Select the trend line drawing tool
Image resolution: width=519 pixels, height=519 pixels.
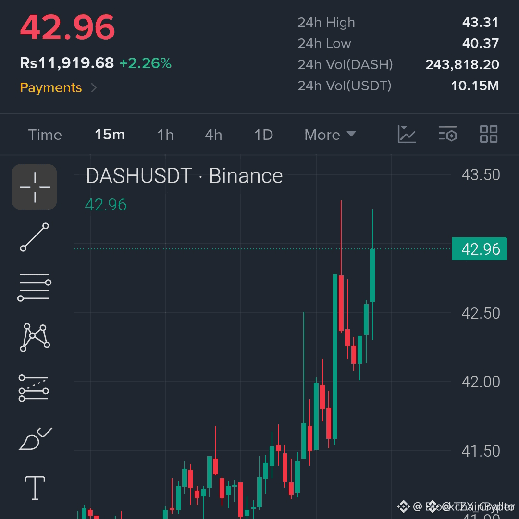click(35, 237)
